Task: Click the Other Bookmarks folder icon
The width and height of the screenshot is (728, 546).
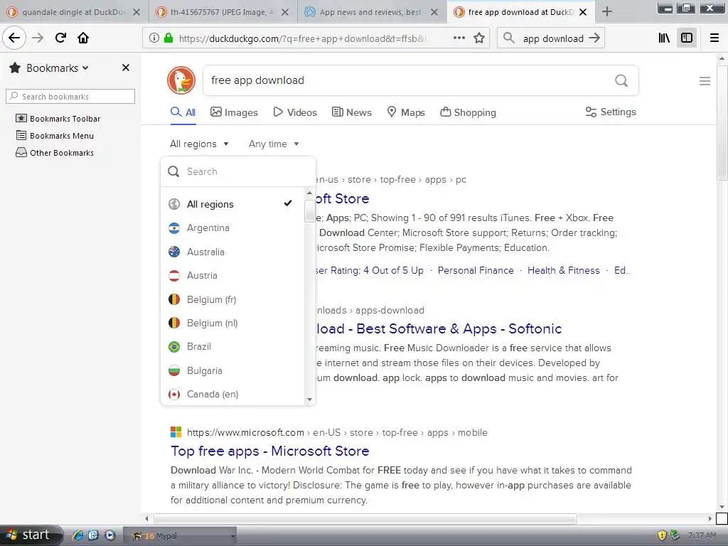Action: (21, 153)
